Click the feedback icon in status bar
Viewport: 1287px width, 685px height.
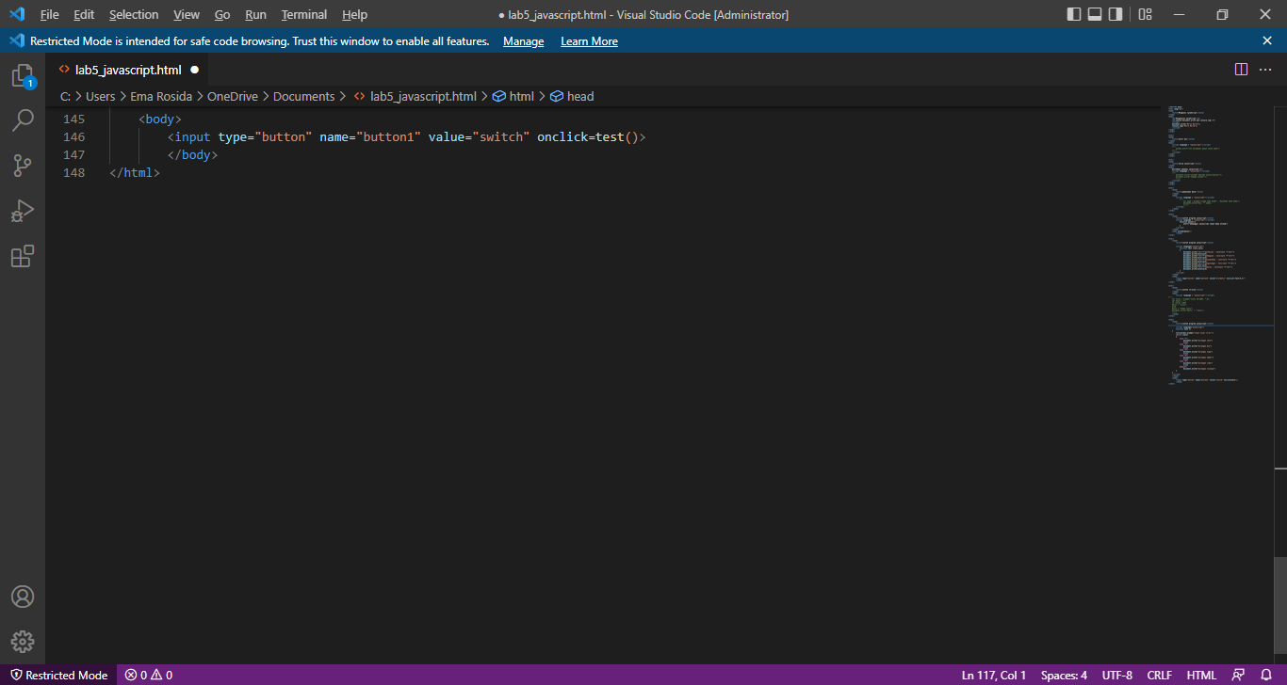tap(1238, 675)
